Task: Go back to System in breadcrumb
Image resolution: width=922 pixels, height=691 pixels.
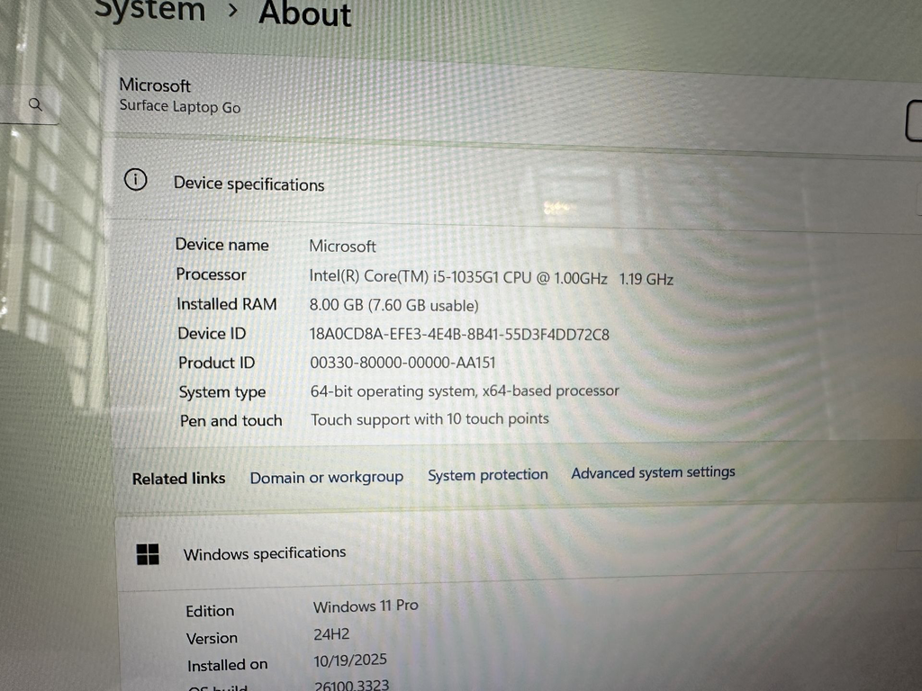Action: click(149, 11)
